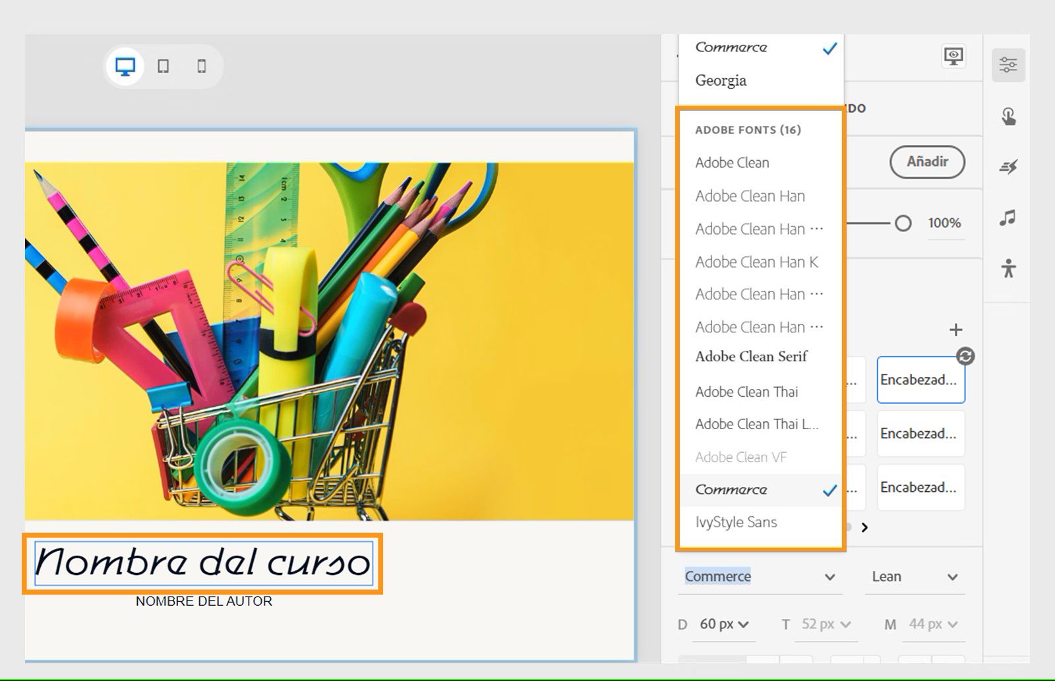This screenshot has height=681, width=1055.
Task: Open the accessibility panel icon
Action: coord(1008,268)
